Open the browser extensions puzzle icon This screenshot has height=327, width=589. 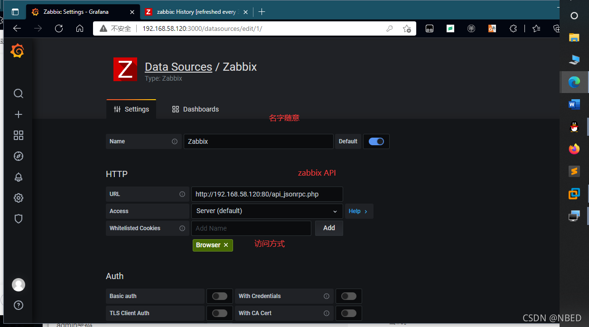coord(513,28)
